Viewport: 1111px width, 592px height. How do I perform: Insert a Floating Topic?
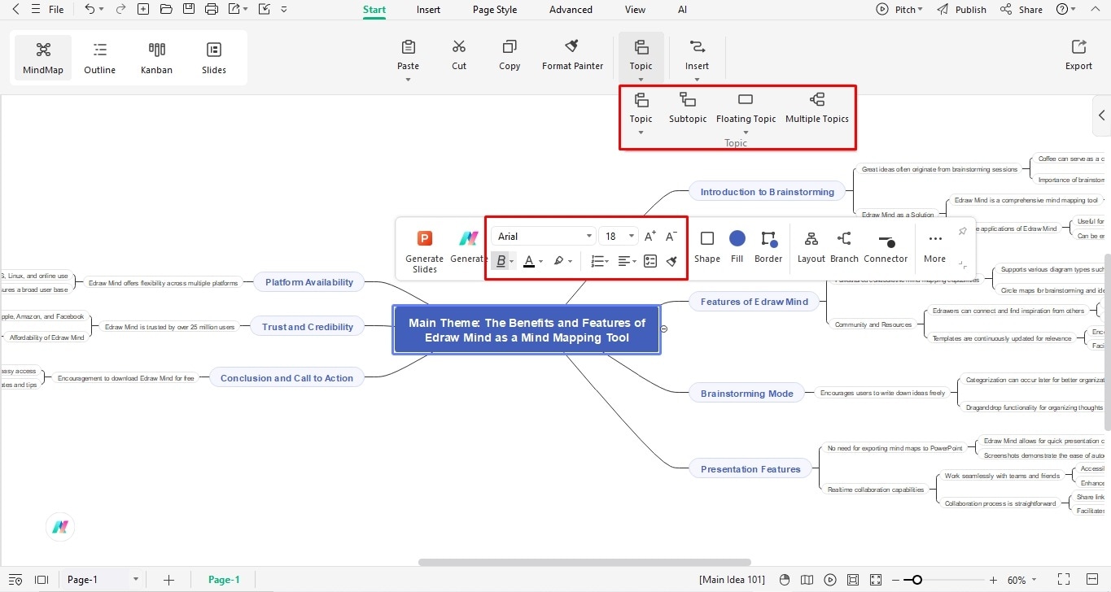(746, 112)
